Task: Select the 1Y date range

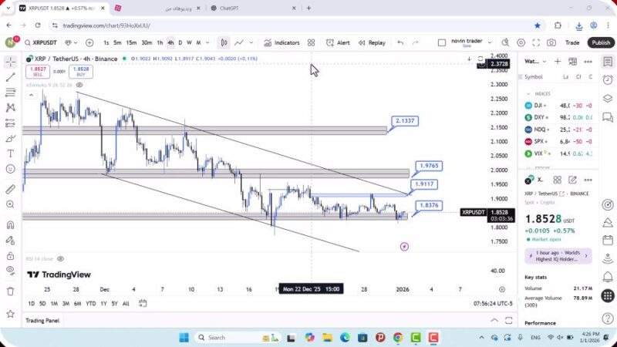Action: (x=103, y=303)
